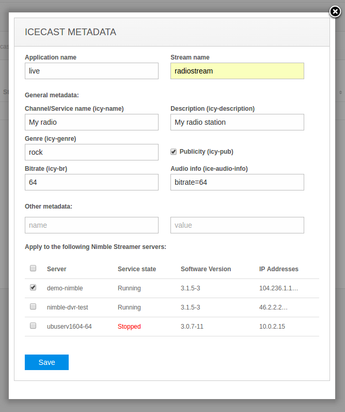Edit the Audio info field
Image resolution: width=345 pixels, height=412 pixels.
(x=237, y=182)
